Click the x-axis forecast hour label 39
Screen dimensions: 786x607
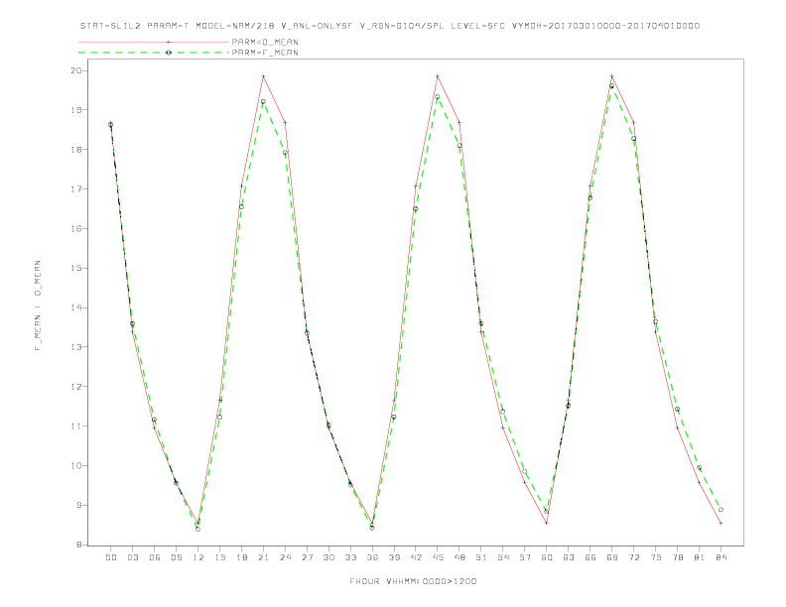394,557
